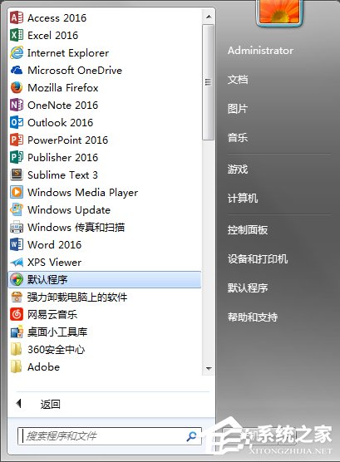Open 控制面板 from right pane
The height and width of the screenshot is (462, 340).
pos(248,230)
